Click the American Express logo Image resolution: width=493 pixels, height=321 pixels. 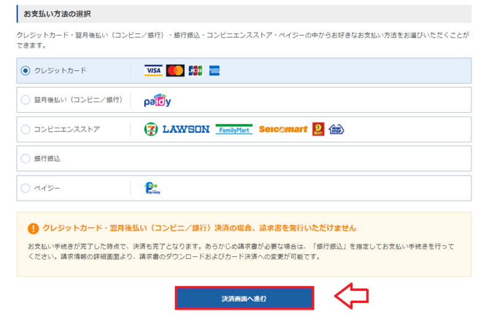tap(214, 70)
